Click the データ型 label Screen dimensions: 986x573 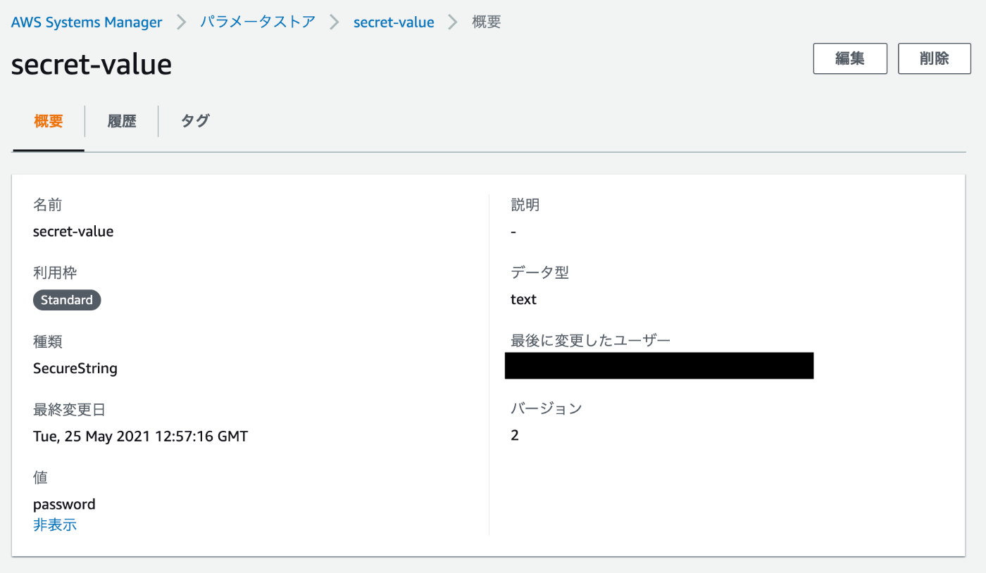pos(539,272)
